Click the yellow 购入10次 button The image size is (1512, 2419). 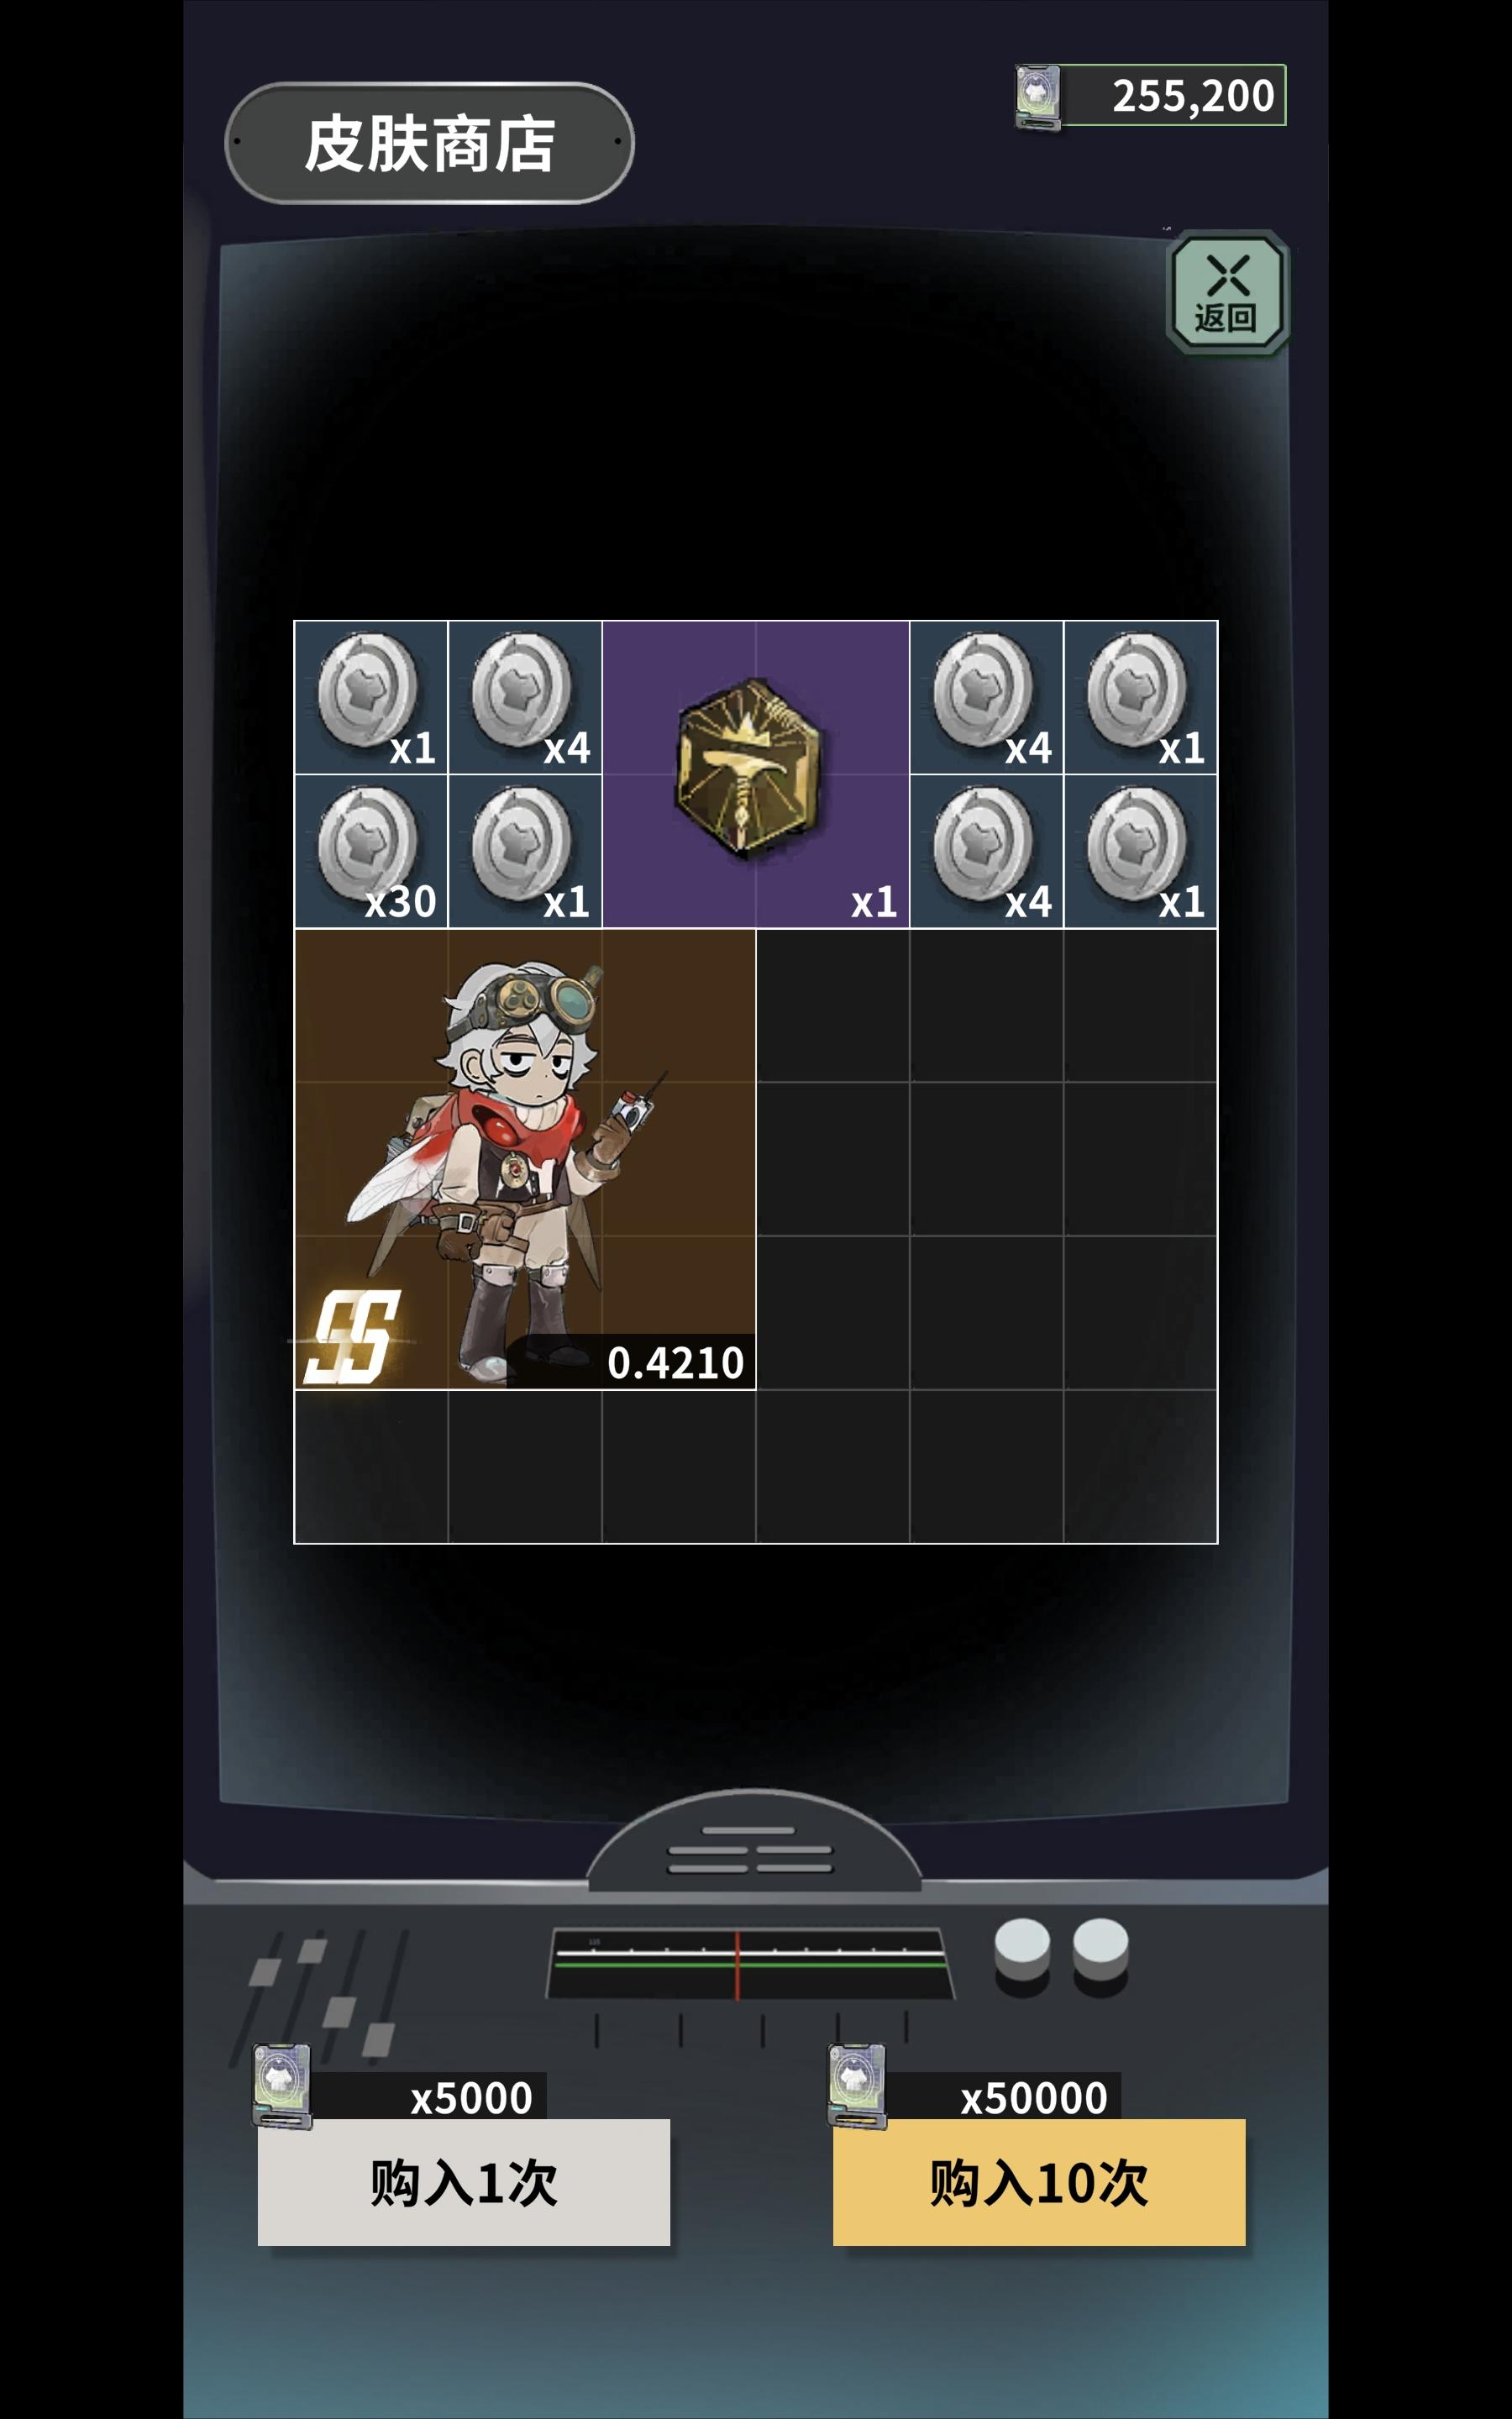1039,2182
